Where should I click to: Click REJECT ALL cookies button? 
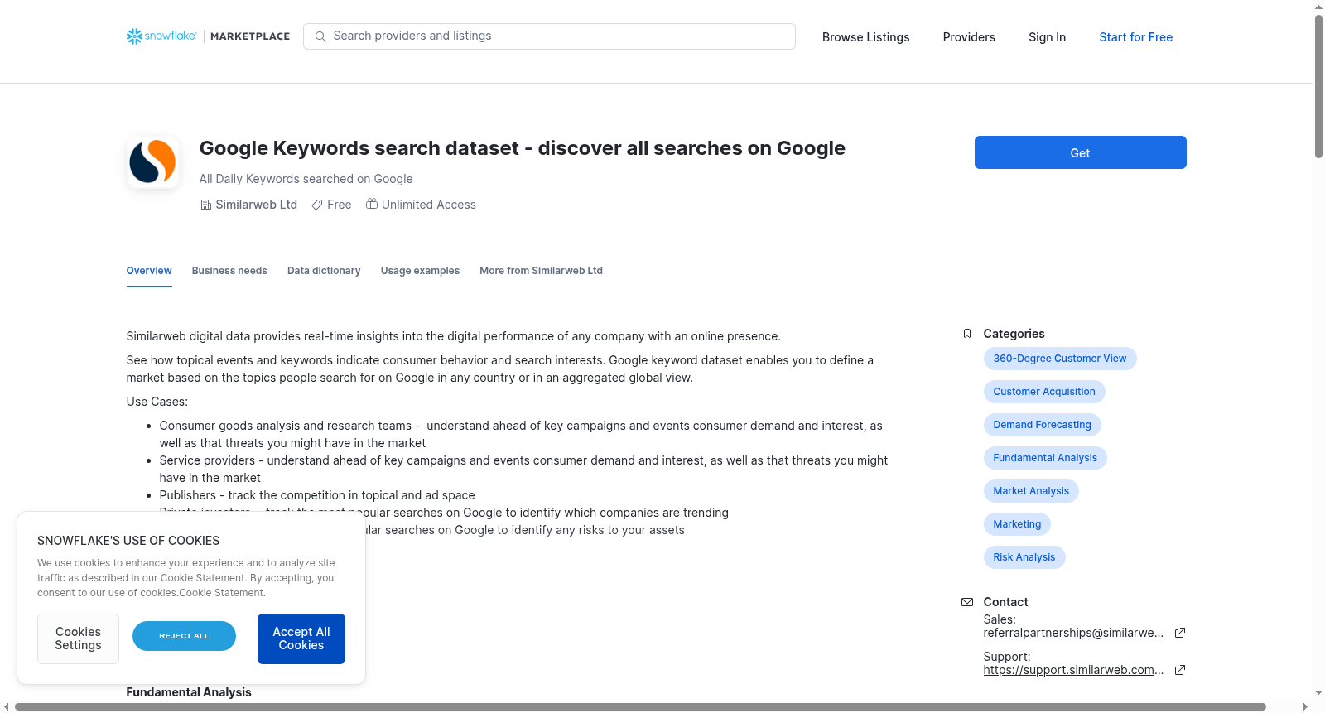184,636
